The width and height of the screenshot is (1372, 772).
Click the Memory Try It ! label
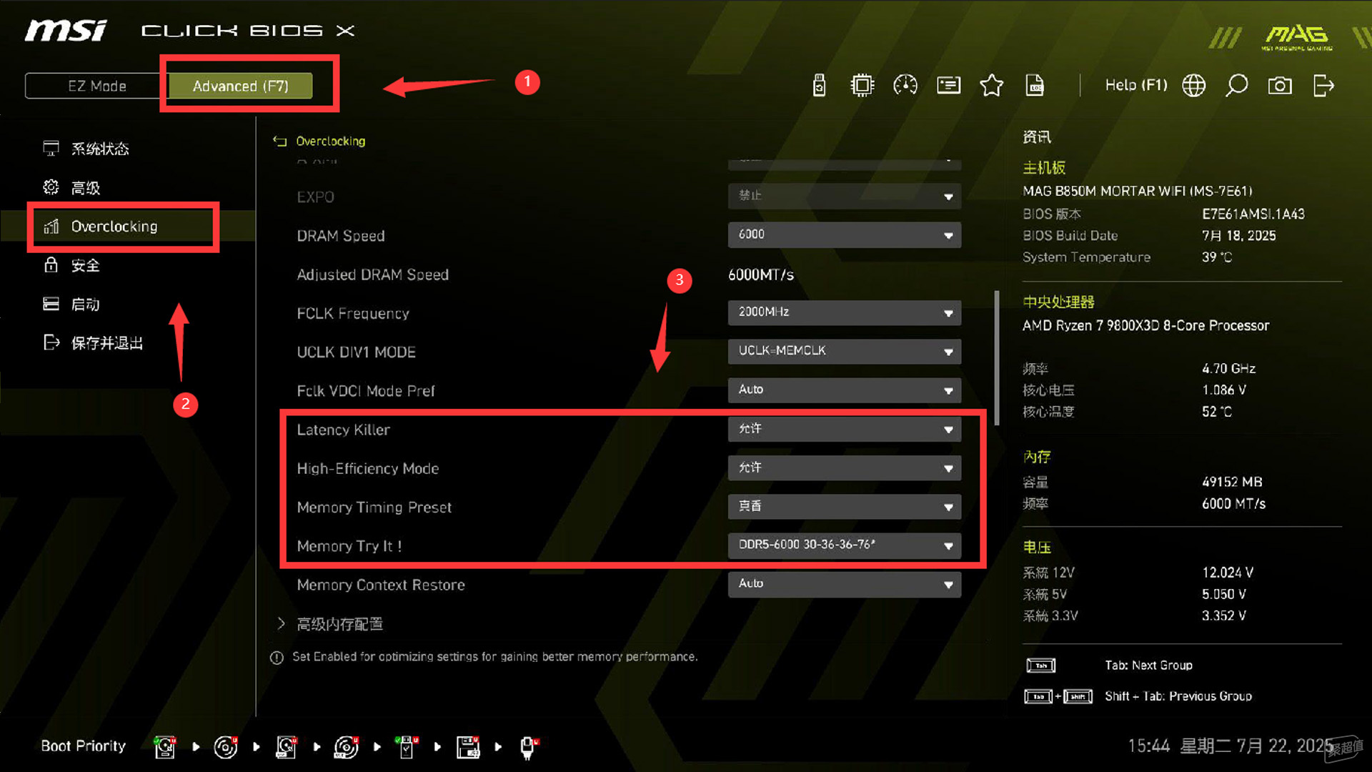[349, 546]
